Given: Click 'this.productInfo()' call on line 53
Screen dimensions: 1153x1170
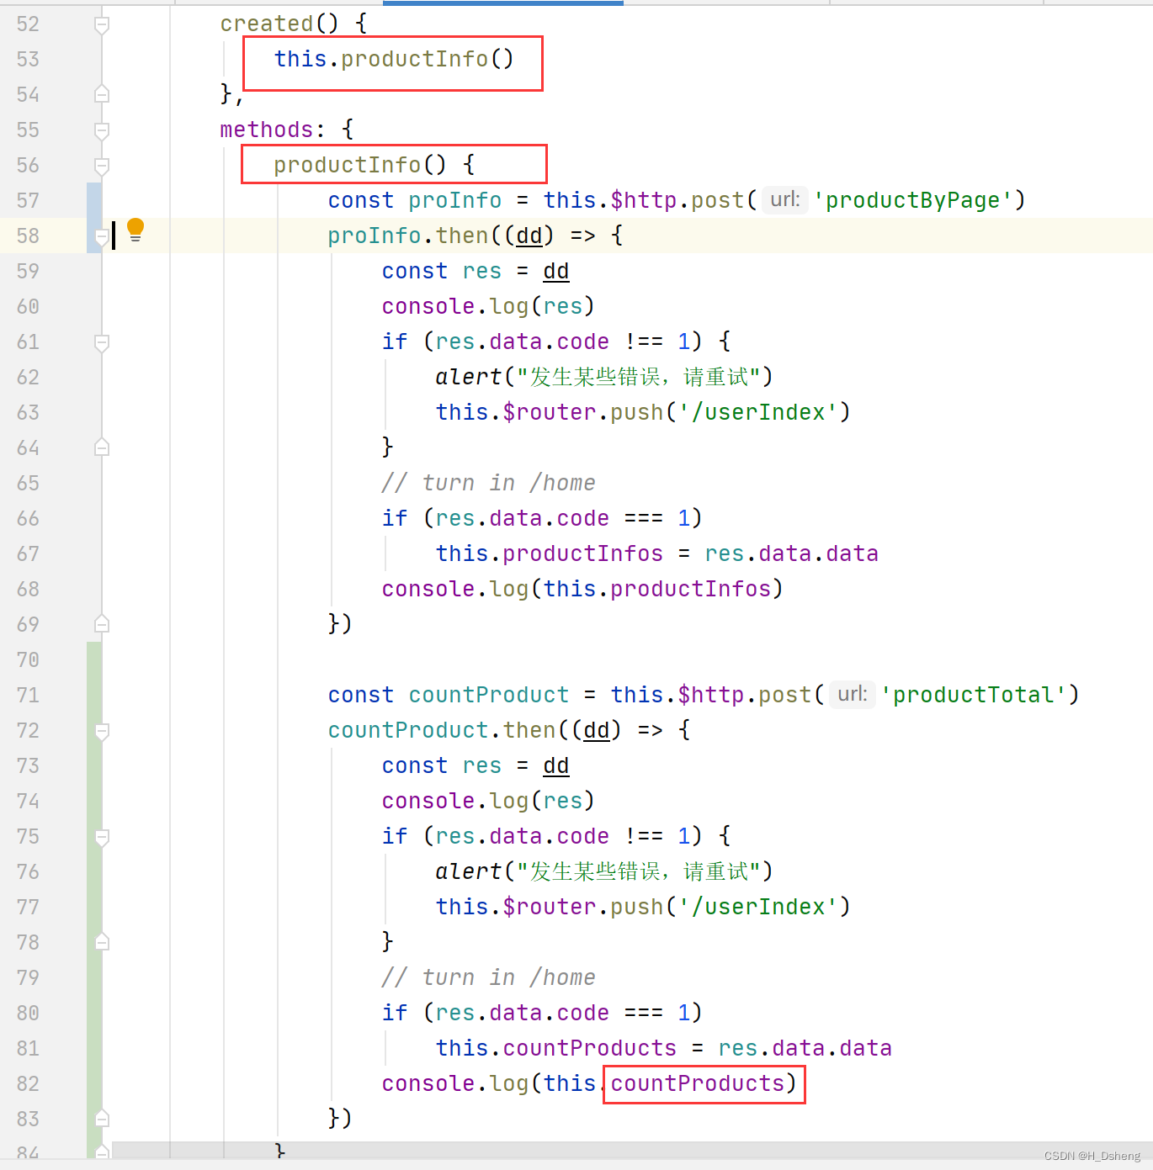Looking at the screenshot, I should pyautogui.click(x=394, y=59).
